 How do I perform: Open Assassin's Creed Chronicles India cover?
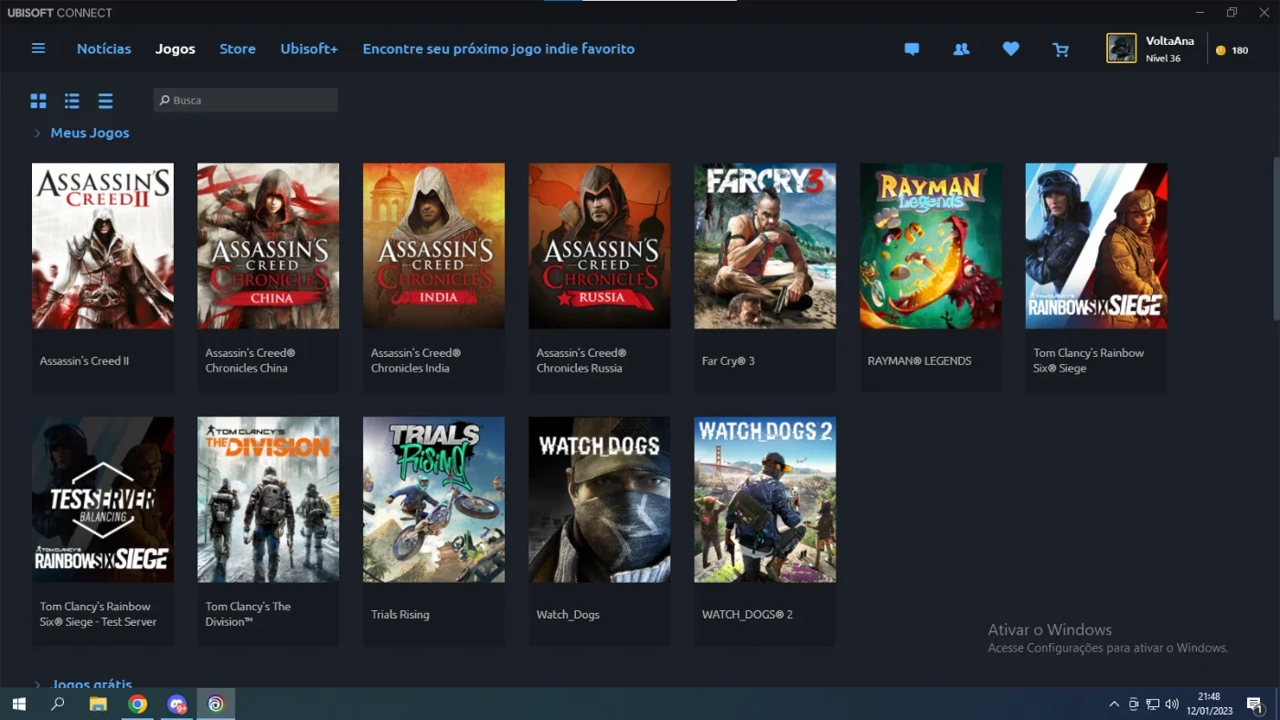coord(433,246)
